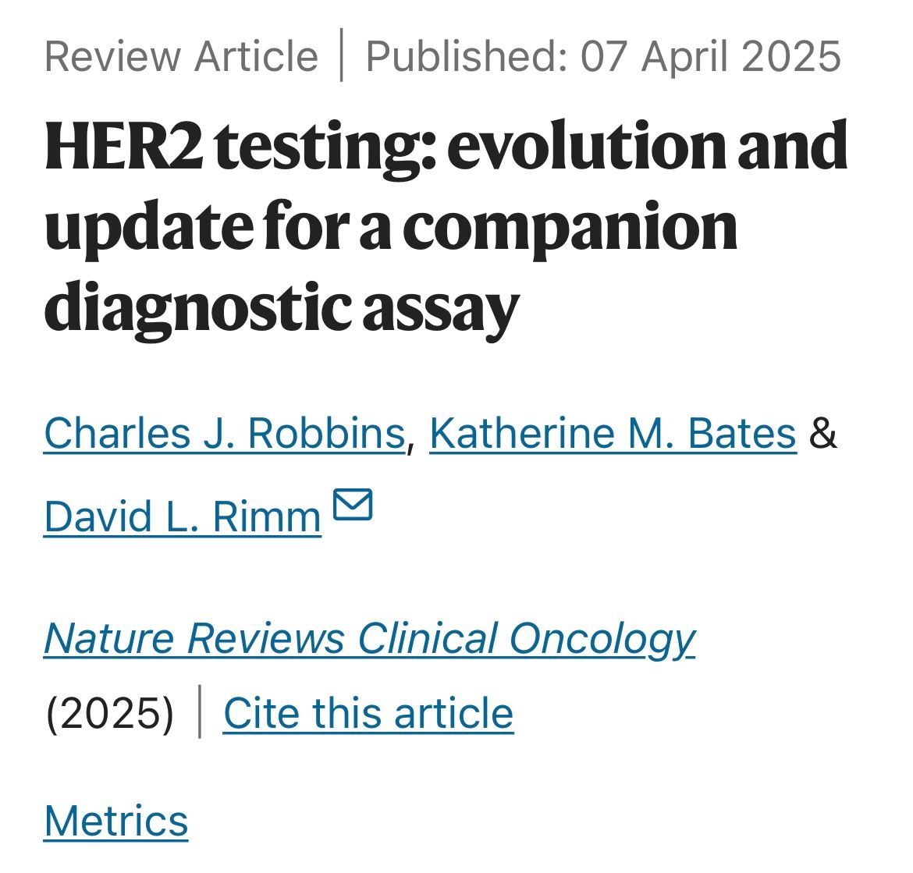Click the word 'update' in the title
This screenshot has height=873, width=913.
[149, 228]
